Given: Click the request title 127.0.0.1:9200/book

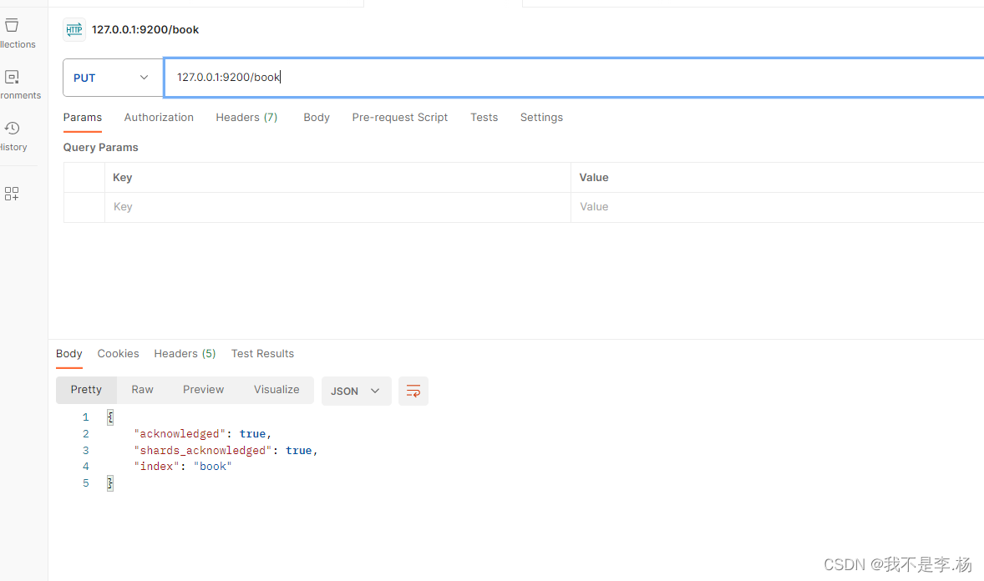Looking at the screenshot, I should (x=145, y=29).
